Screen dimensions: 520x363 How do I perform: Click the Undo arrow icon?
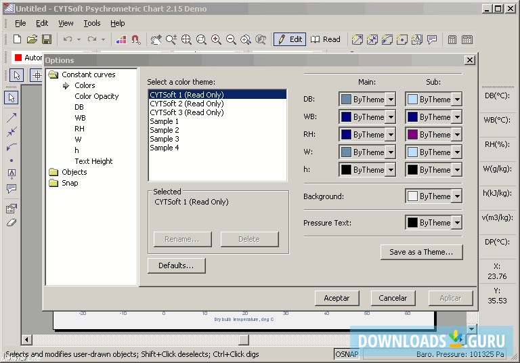point(68,39)
